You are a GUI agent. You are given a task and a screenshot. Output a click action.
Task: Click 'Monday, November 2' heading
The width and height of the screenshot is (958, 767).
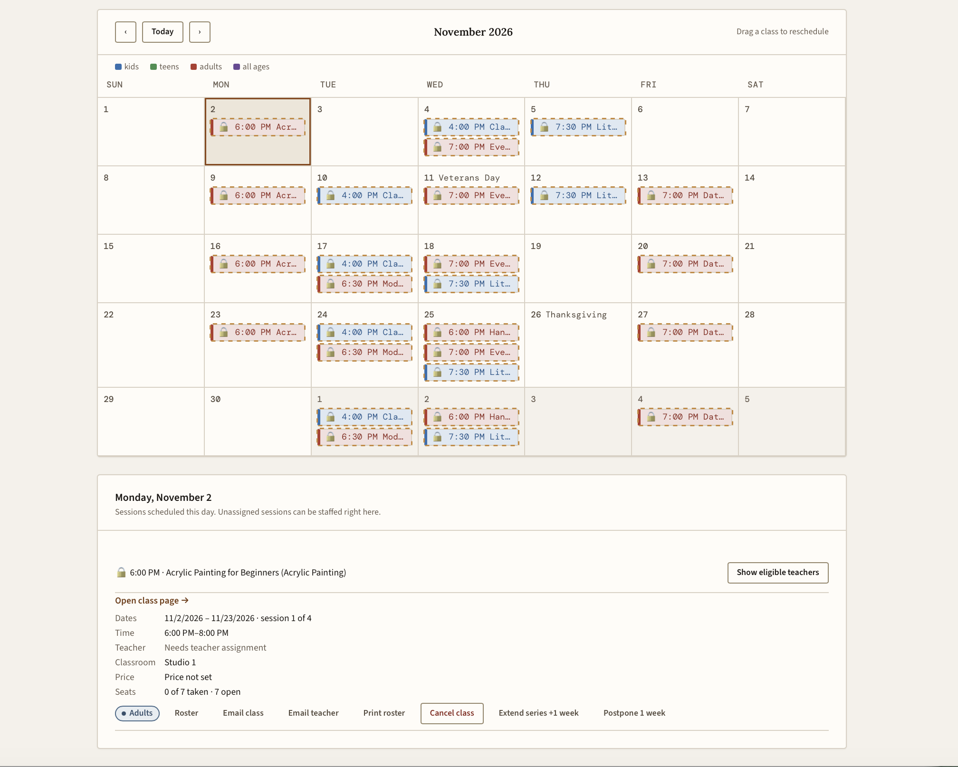[163, 498]
